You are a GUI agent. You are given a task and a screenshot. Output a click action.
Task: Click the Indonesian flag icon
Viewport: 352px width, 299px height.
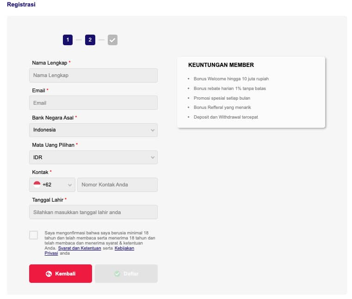pos(37,185)
